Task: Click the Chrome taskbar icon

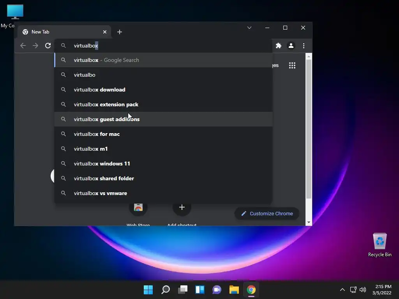Action: 251,290
